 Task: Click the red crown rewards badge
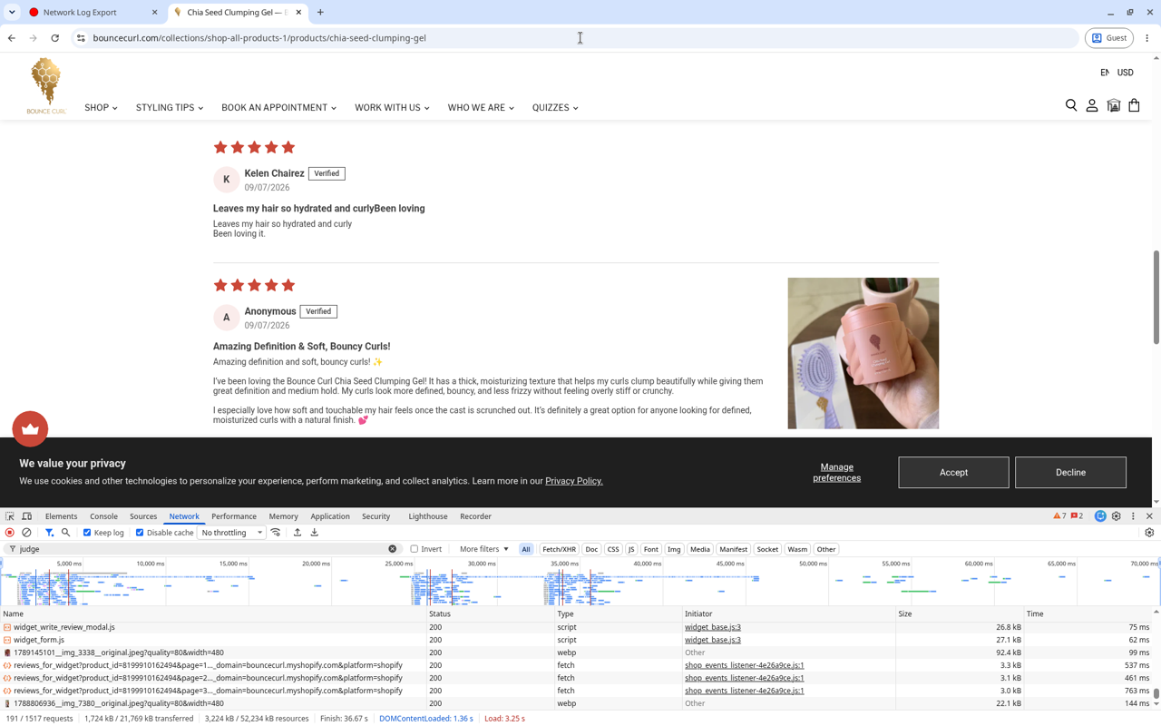[30, 428]
